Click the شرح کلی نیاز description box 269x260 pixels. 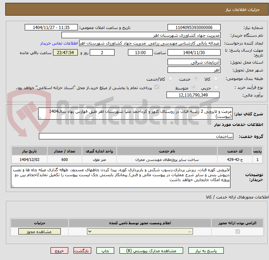click(x=135, y=114)
